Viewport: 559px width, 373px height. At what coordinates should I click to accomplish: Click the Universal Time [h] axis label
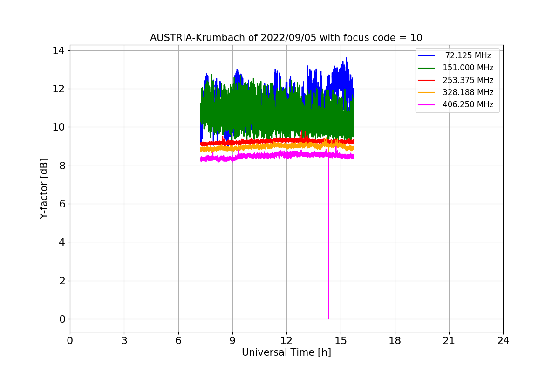(286, 352)
